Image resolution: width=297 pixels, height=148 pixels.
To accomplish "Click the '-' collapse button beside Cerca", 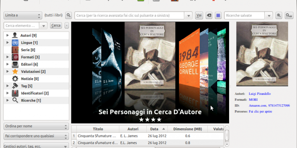I will (67, 25).
